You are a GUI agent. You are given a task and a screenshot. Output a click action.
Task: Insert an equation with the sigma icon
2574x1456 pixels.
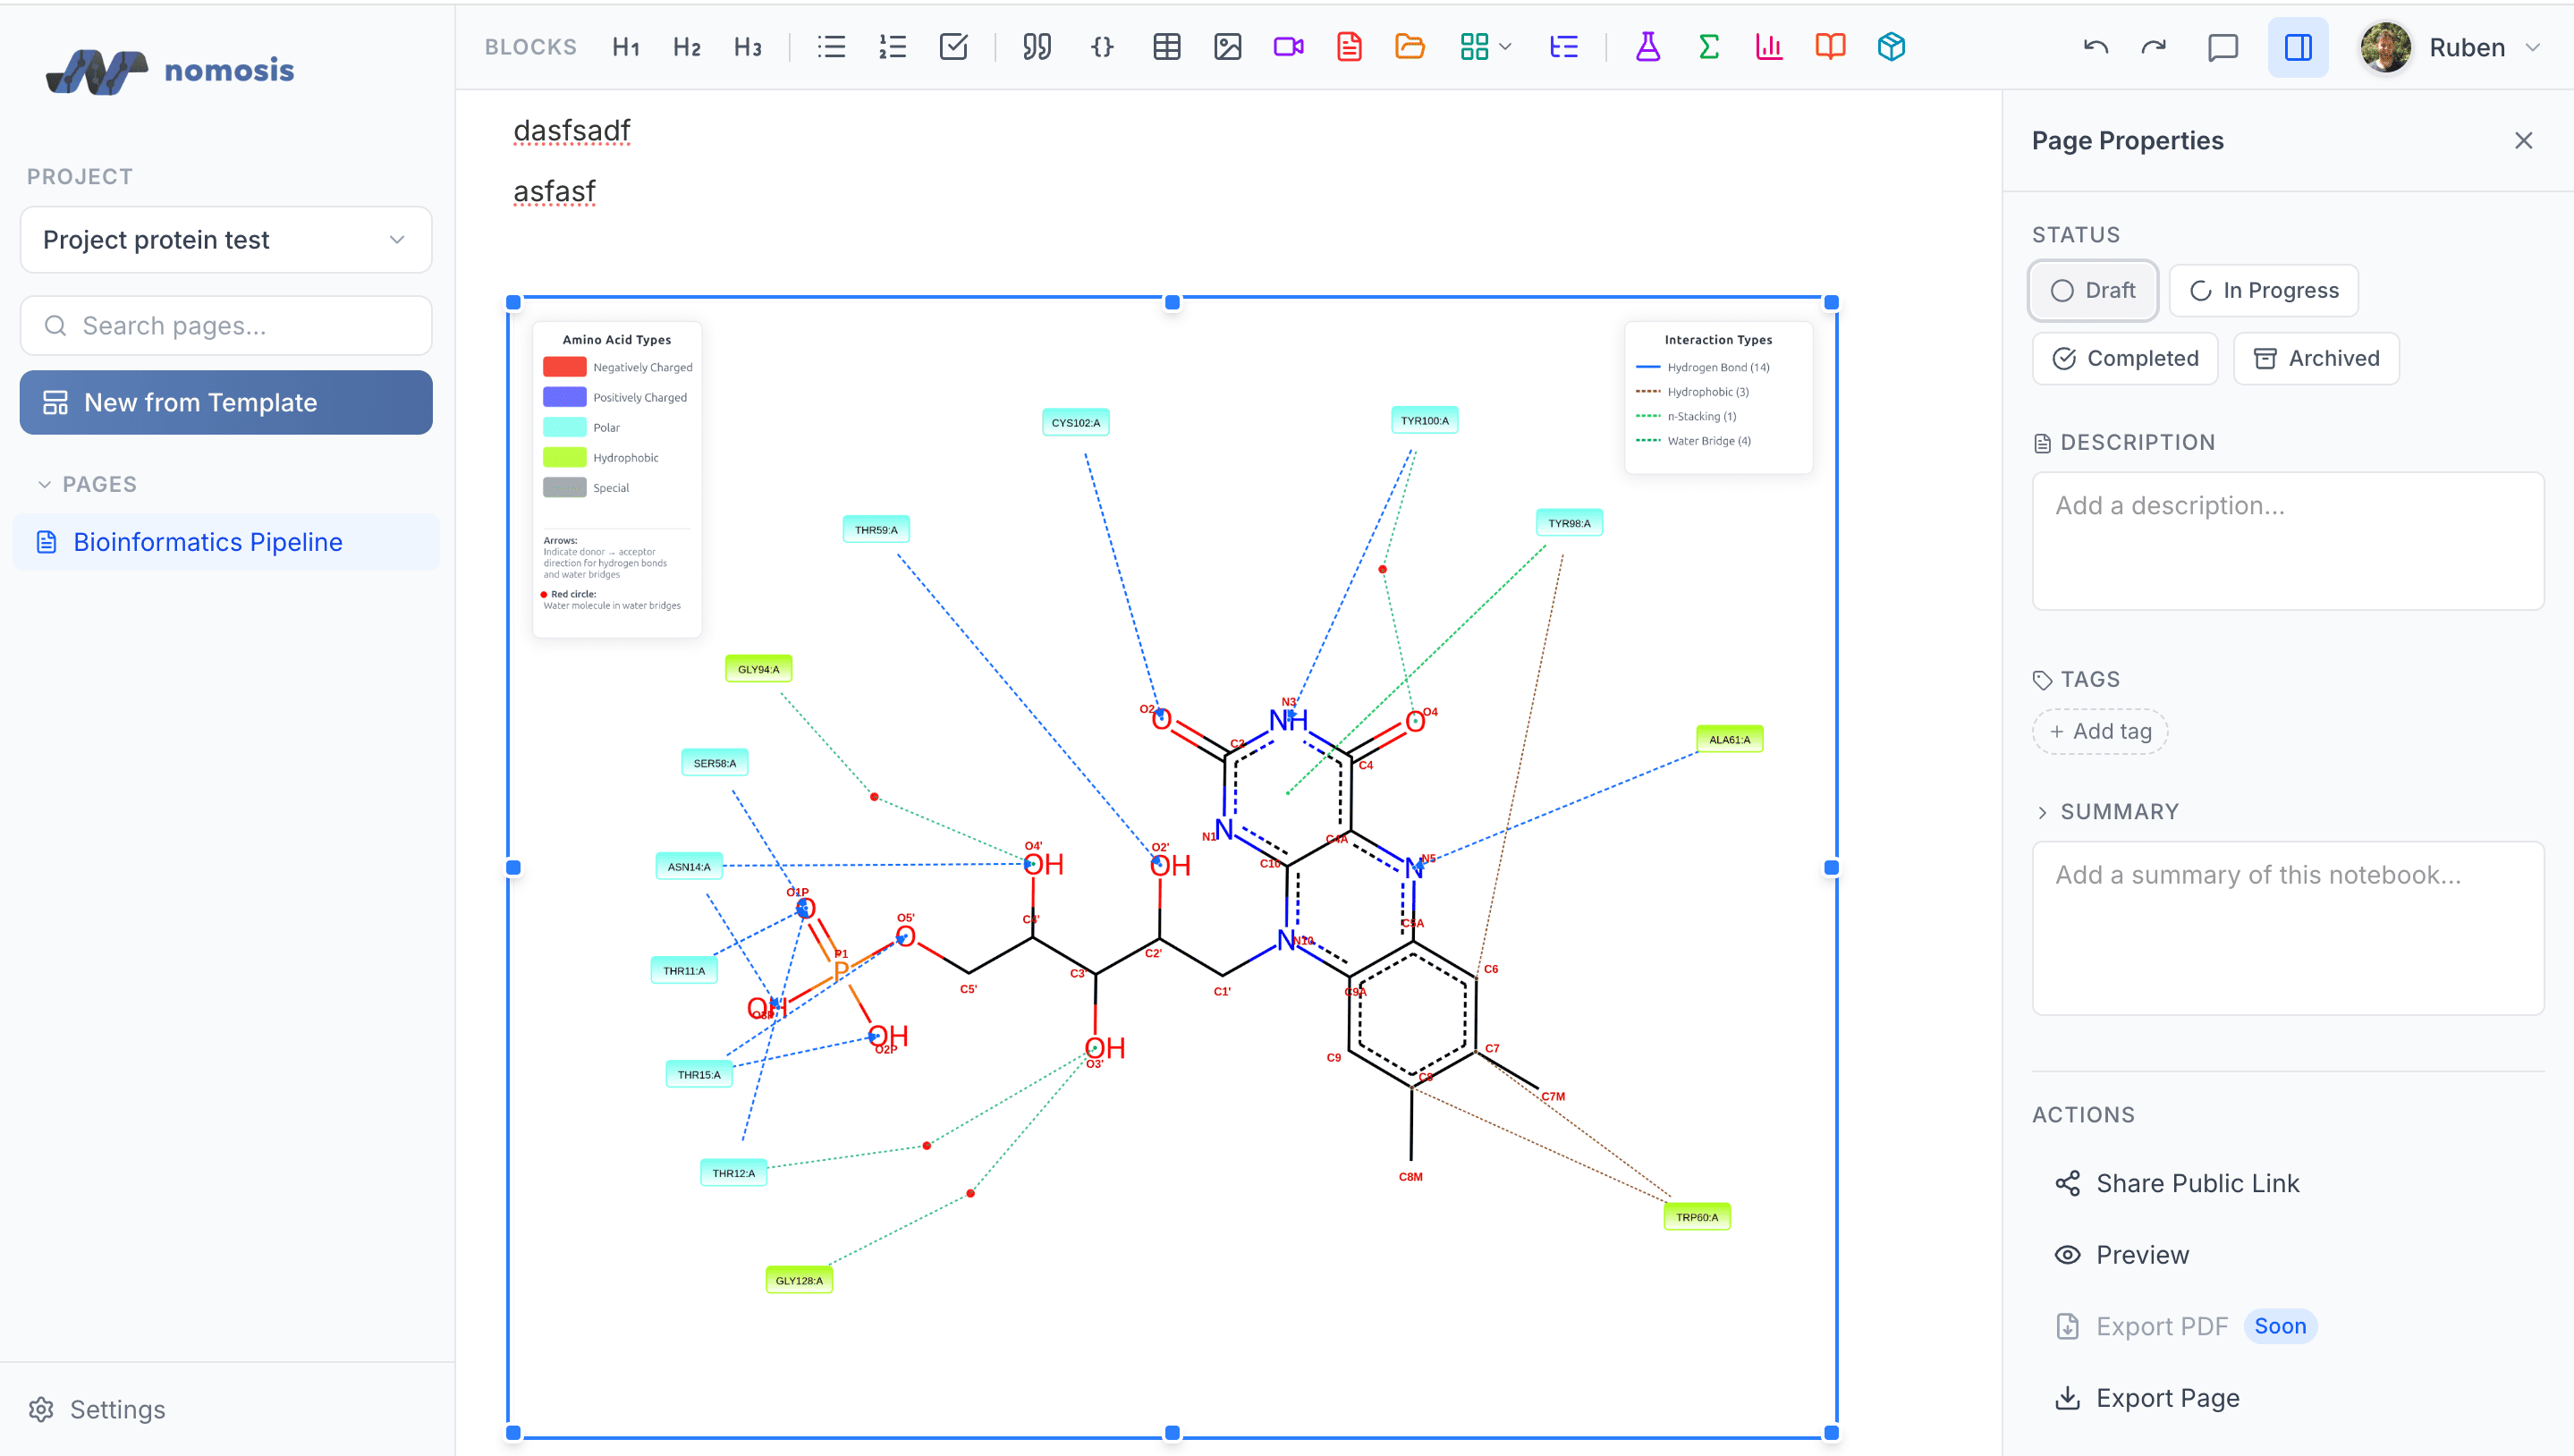(x=1708, y=46)
